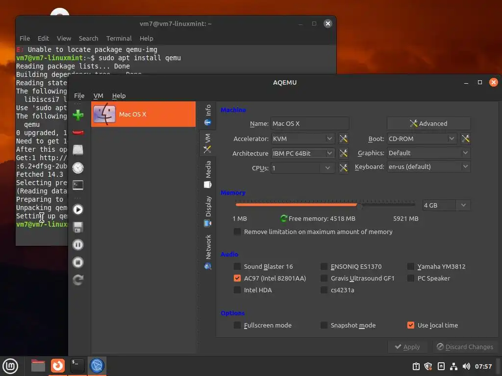Open the CPUs count dropdown
Viewport: 502px width, 376px height.
(303, 168)
